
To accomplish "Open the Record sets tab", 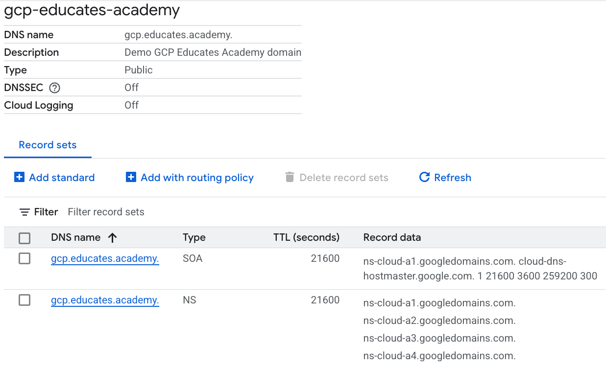I will 48,145.
